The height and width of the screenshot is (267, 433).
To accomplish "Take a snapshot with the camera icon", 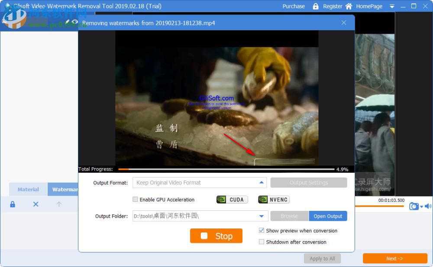I will 414,207.
